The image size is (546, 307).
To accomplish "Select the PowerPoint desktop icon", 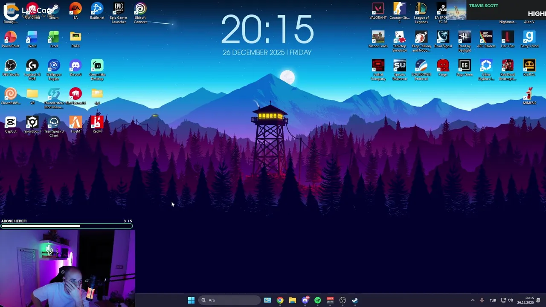I will pos(11,40).
